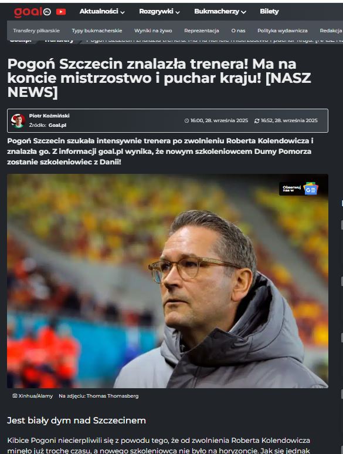The width and height of the screenshot is (343, 454).
Task: Open the O nas page
Action: [x=238, y=31]
